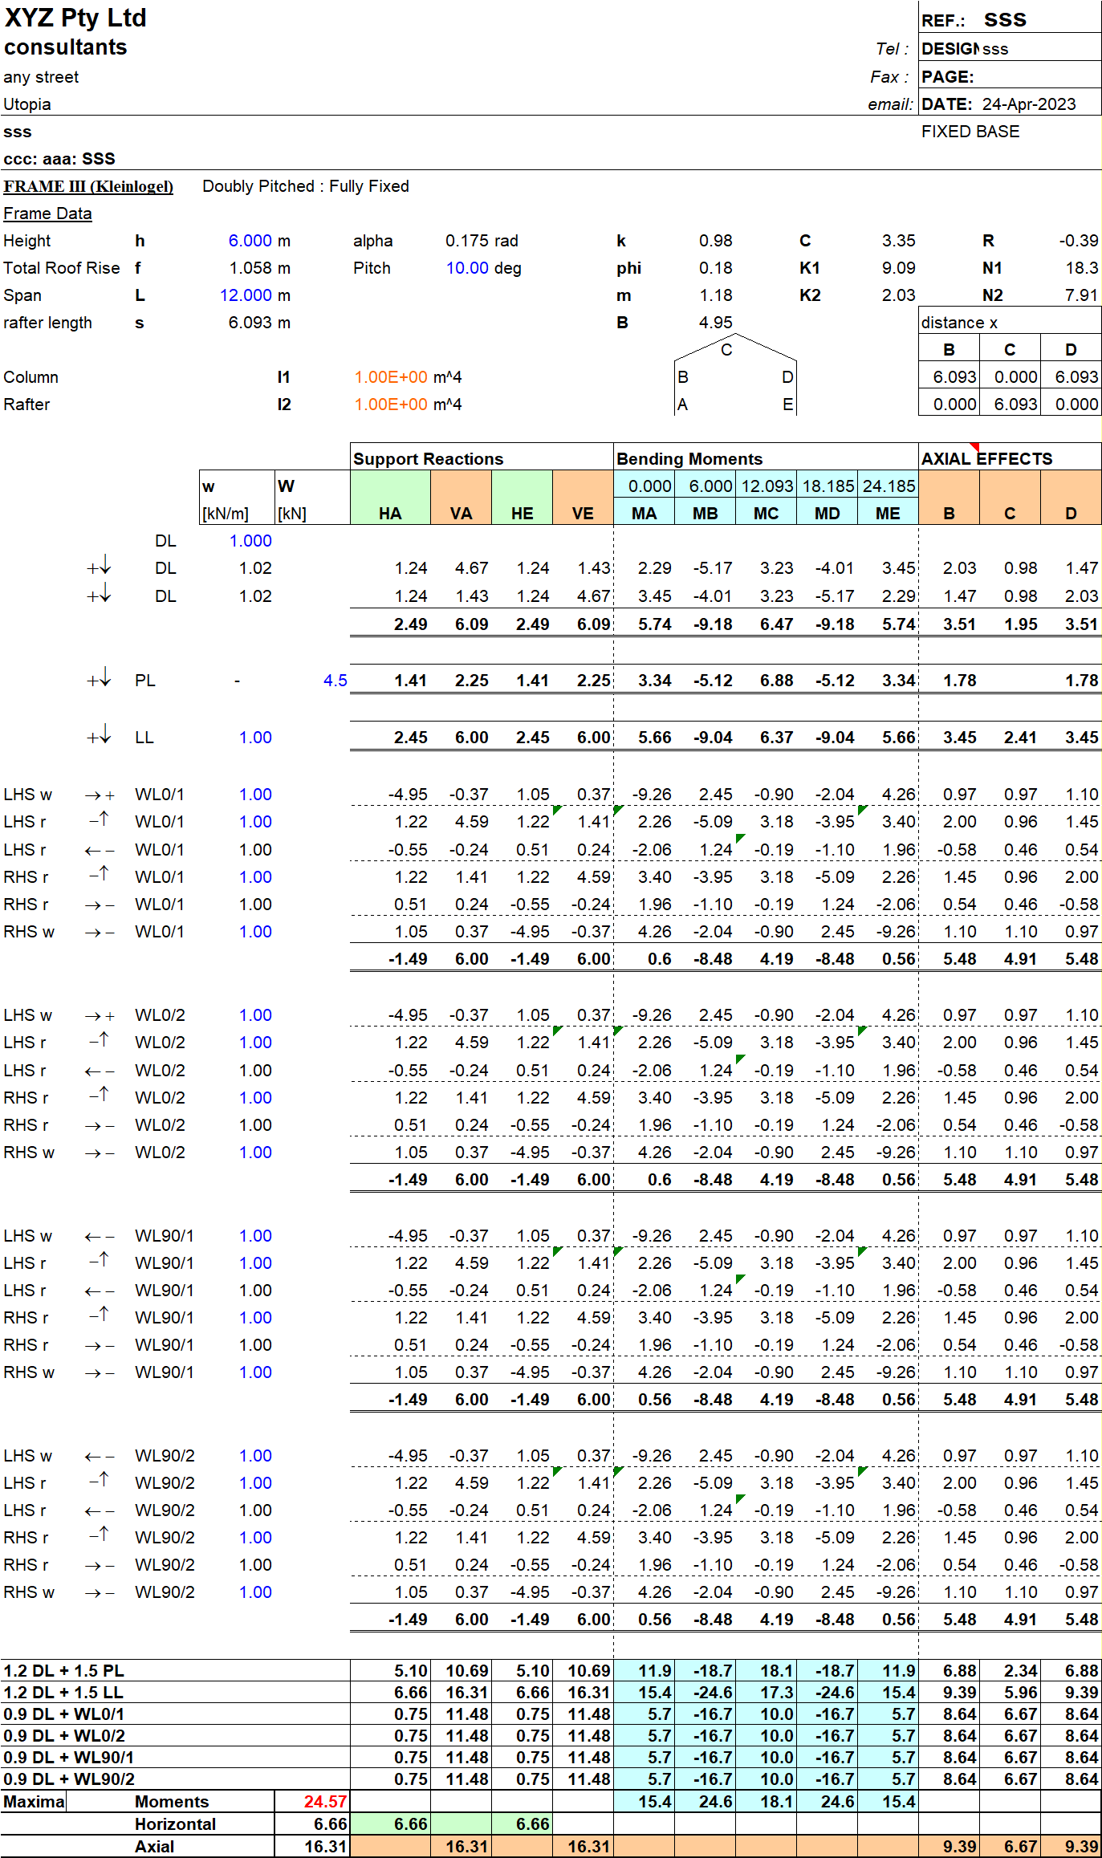Edit the PL point load value '4.5'

point(335,681)
